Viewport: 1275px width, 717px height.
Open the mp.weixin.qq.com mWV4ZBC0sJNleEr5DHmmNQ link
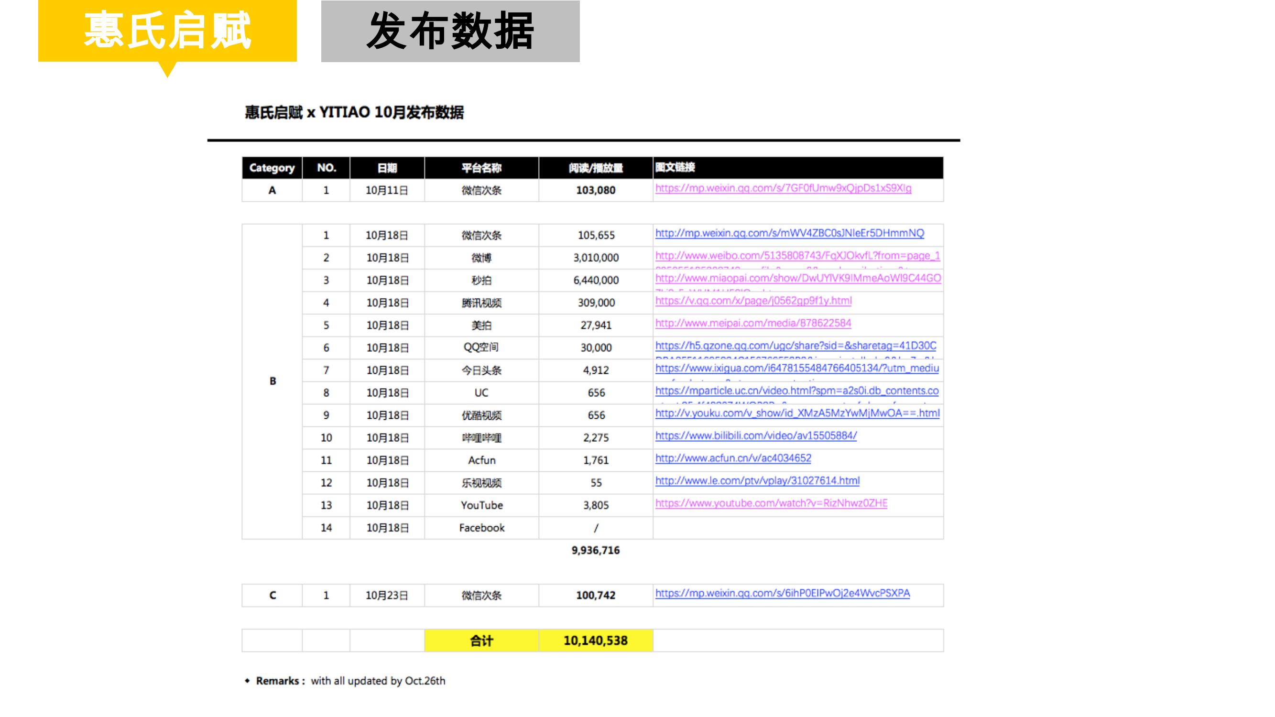coord(789,233)
